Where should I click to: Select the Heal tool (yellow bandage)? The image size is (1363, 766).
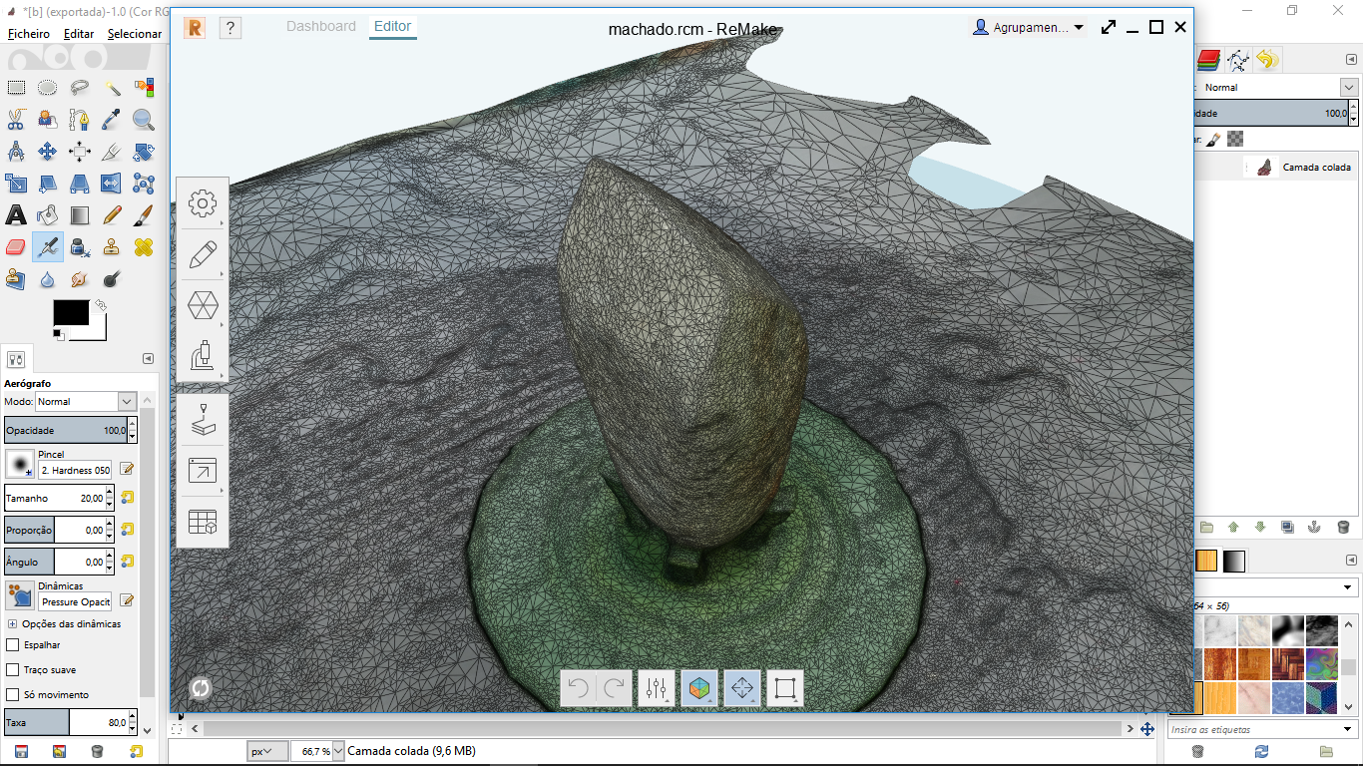click(x=144, y=246)
